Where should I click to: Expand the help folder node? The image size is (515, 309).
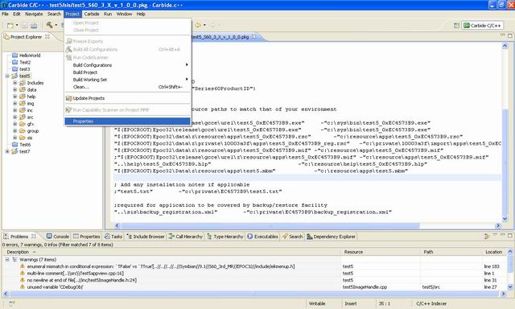14,97
